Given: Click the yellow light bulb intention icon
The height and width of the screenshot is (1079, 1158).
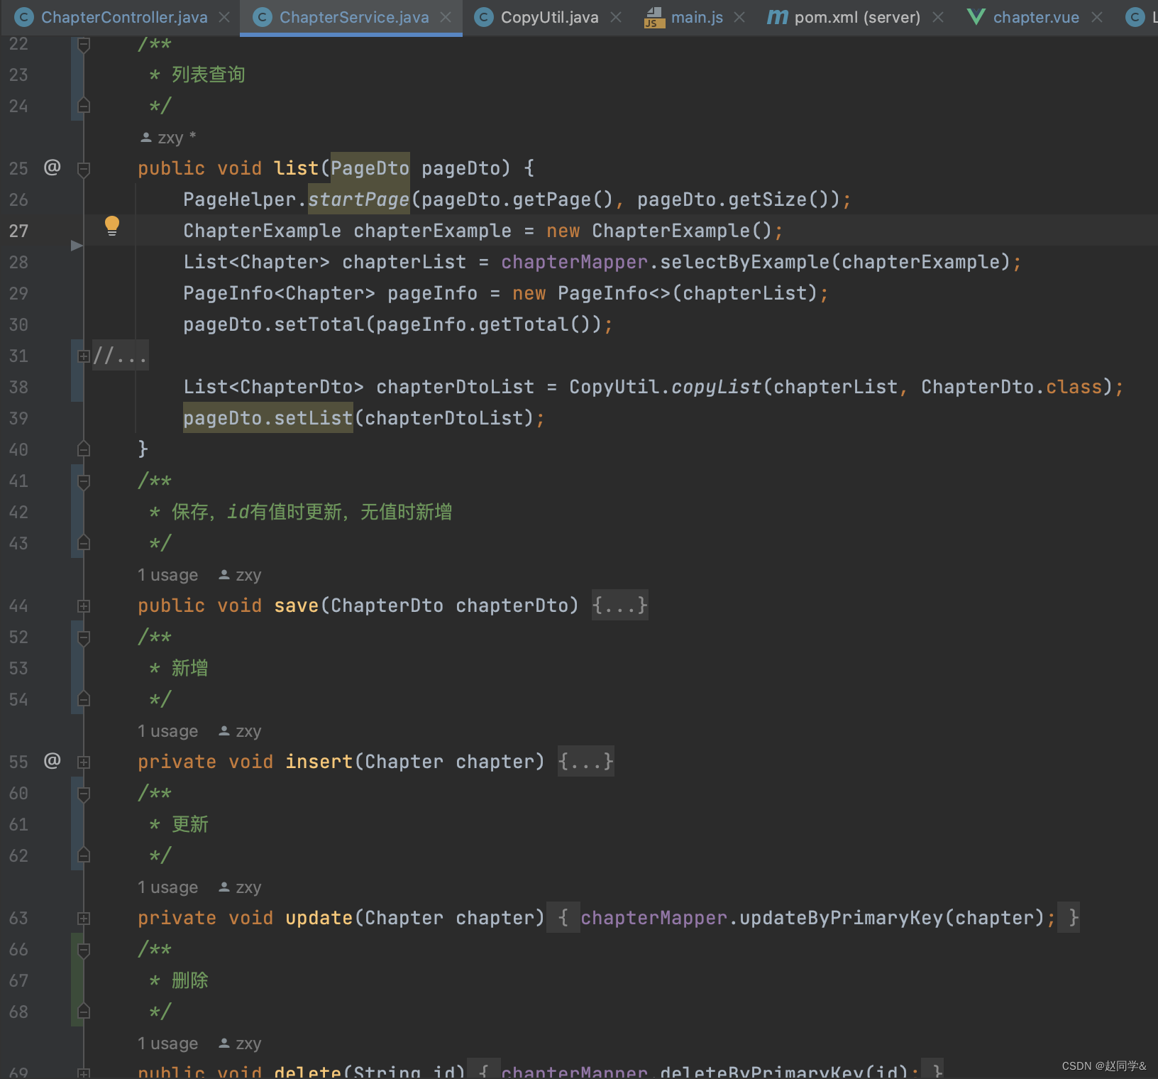Looking at the screenshot, I should (111, 226).
